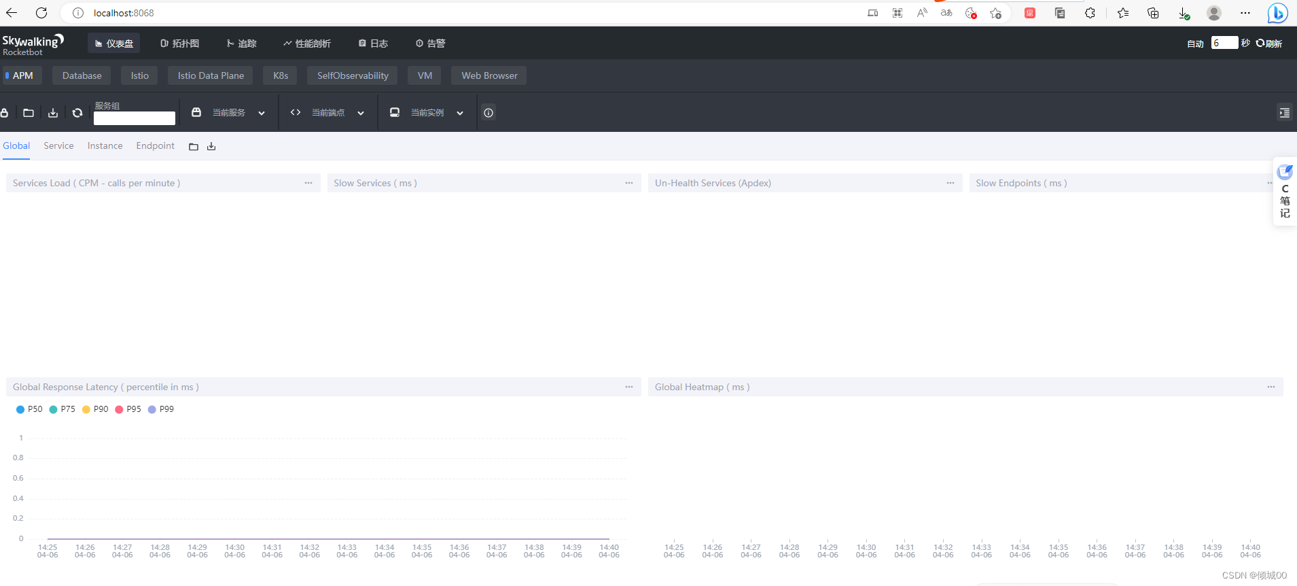The image size is (1297, 586).
Task: Select the VM dashboard tab
Action: pos(425,75)
